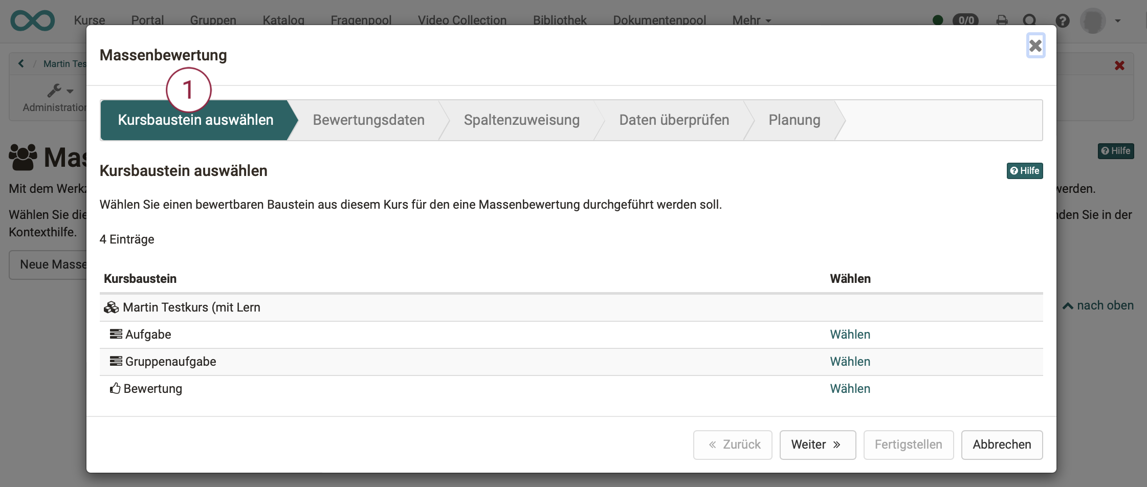The width and height of the screenshot is (1147, 487).
Task: Click the Hilfe badge inside the dialog
Action: click(1025, 171)
